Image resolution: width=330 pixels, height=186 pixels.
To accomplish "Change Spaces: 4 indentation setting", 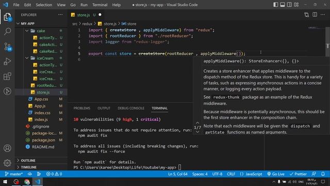I will point(200,174).
